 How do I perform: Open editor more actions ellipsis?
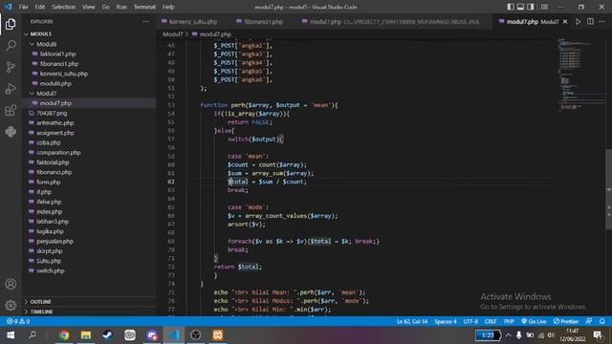[601, 22]
